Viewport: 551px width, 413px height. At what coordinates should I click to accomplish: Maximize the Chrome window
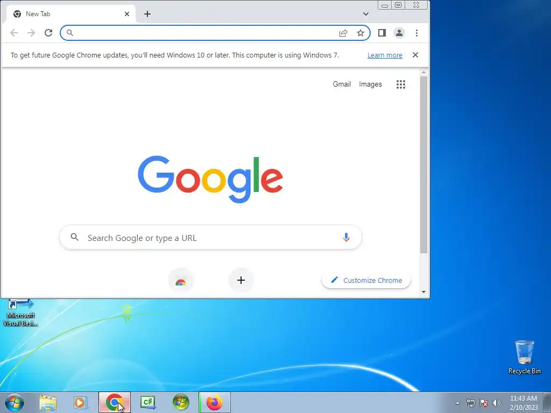click(x=398, y=5)
